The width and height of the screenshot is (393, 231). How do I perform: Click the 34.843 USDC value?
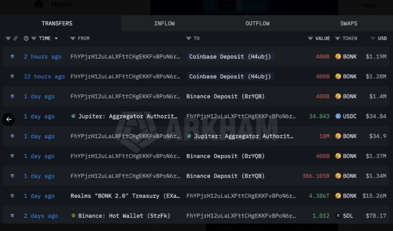point(319,116)
